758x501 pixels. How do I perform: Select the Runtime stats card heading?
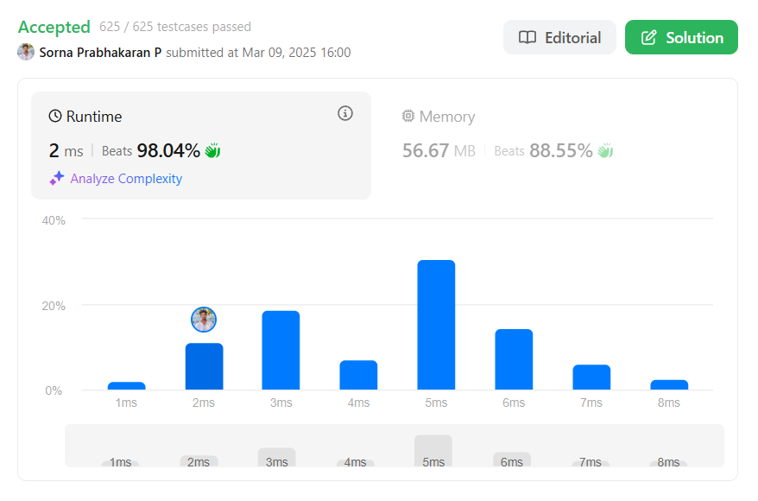[x=94, y=117]
